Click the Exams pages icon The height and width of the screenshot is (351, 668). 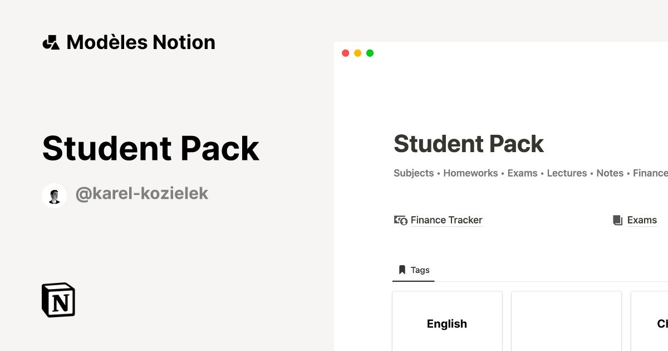coord(617,220)
